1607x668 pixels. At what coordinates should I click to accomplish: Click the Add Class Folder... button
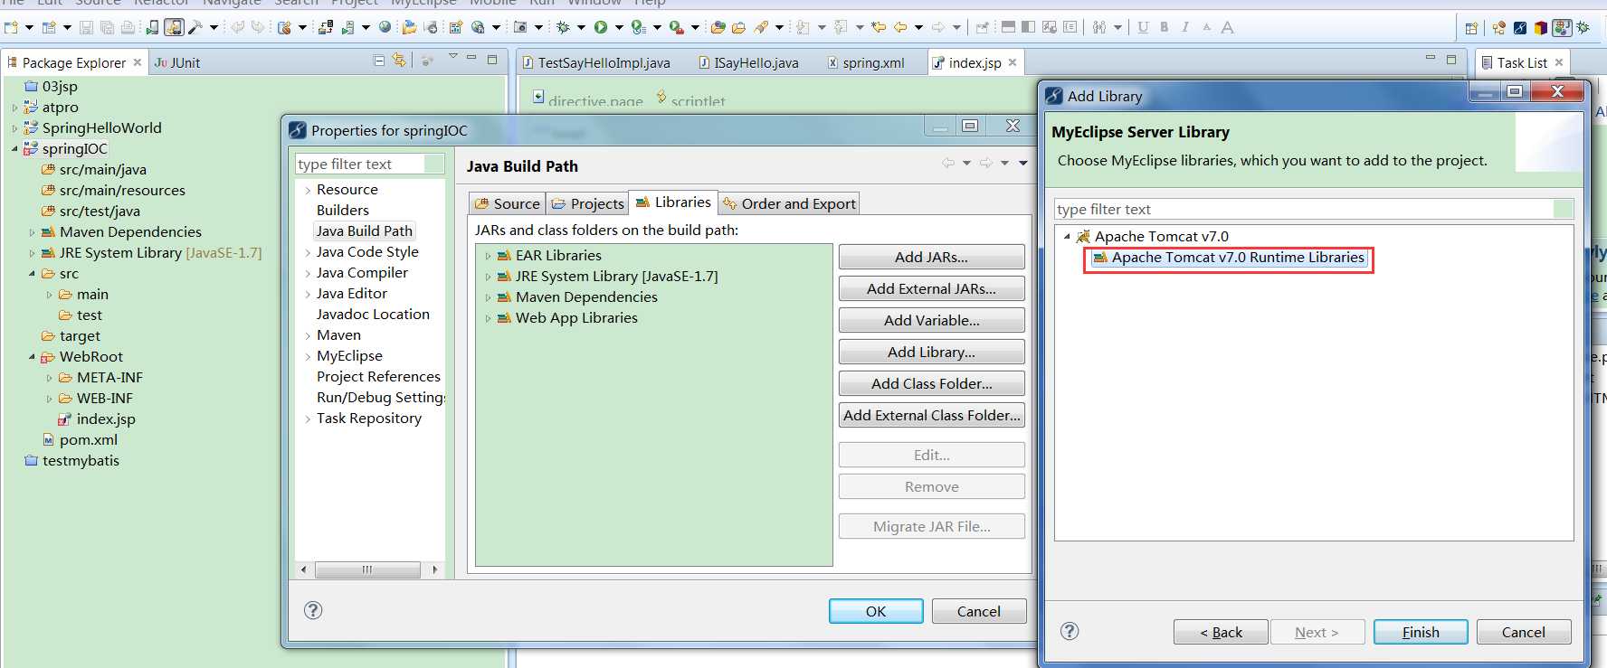[931, 383]
